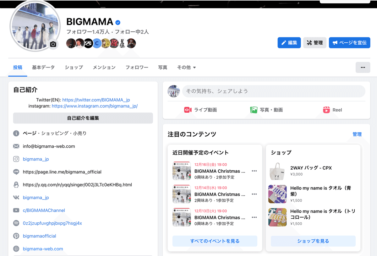Click the 編集 edit button
Viewport: 377px width, 256px height.
289,43
